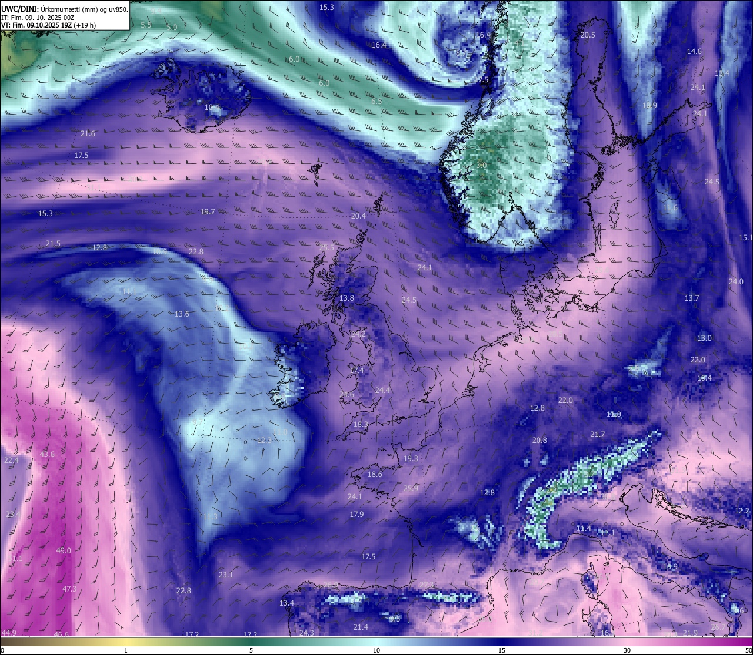Click the value label 19.3
This screenshot has width=753, height=655.
[x=411, y=458]
